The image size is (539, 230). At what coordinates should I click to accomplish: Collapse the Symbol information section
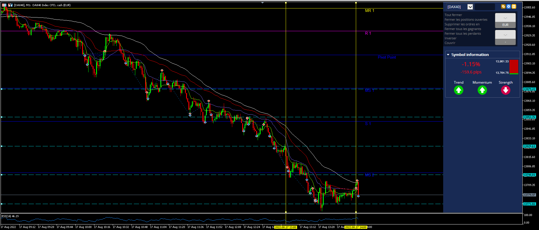point(448,55)
